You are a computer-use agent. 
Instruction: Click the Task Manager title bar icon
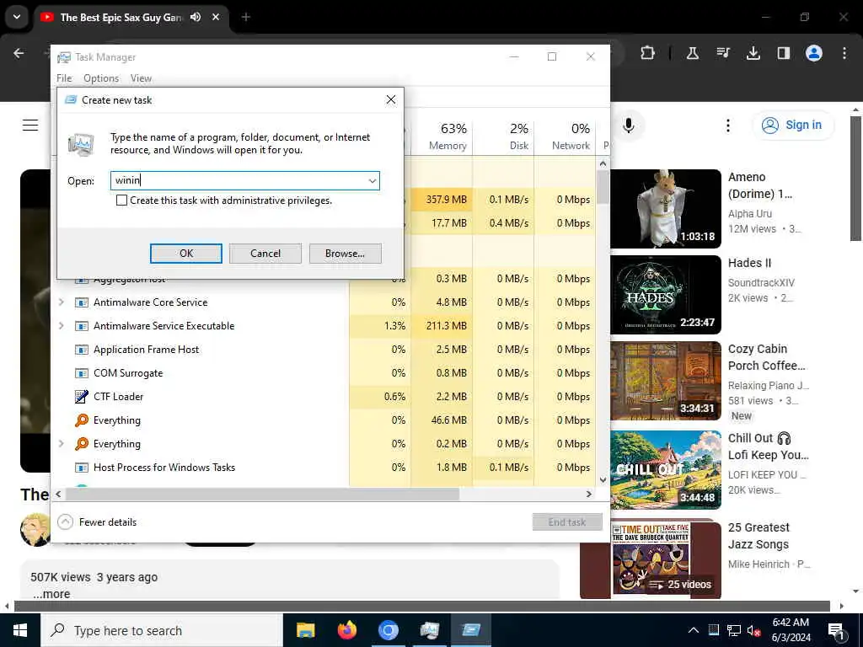pyautogui.click(x=64, y=57)
